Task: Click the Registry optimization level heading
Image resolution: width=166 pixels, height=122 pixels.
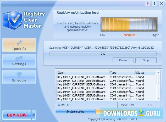Action: tap(78, 13)
